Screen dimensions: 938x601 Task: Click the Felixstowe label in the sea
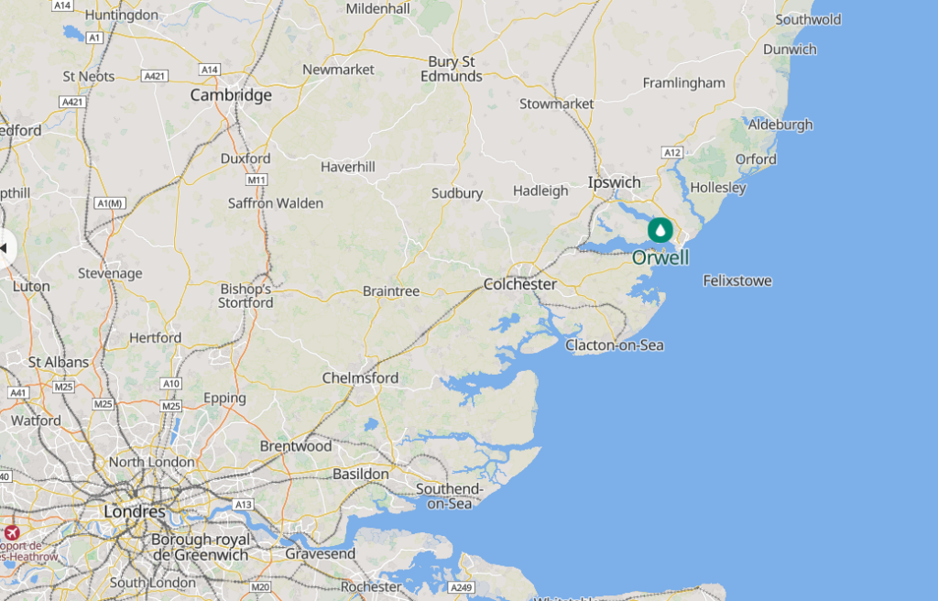coord(737,280)
